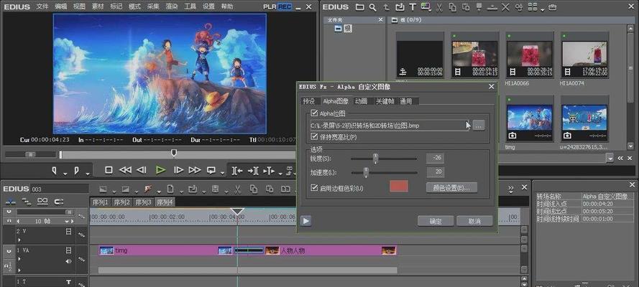The height and width of the screenshot is (287, 639).
Task: Open the folder icon in bin toolbar
Action: click(360, 7)
